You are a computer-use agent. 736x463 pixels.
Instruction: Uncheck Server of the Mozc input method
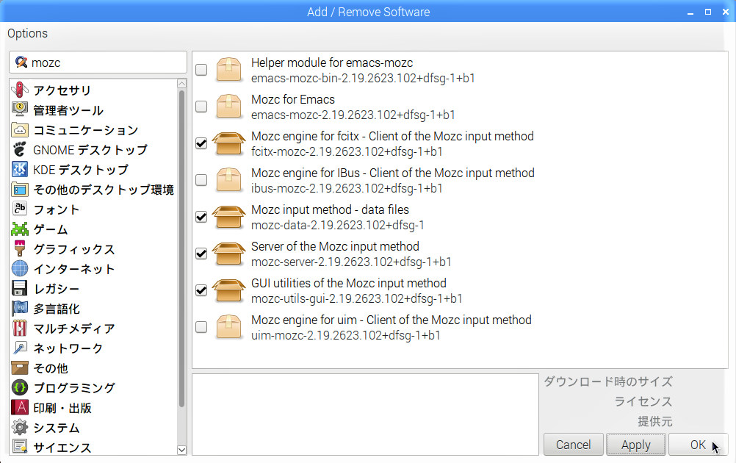(201, 254)
